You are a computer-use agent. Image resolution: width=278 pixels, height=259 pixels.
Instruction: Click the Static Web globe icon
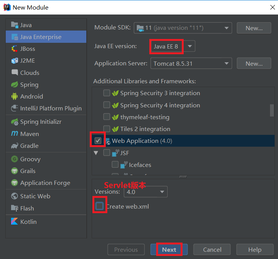pyautogui.click(x=15, y=196)
